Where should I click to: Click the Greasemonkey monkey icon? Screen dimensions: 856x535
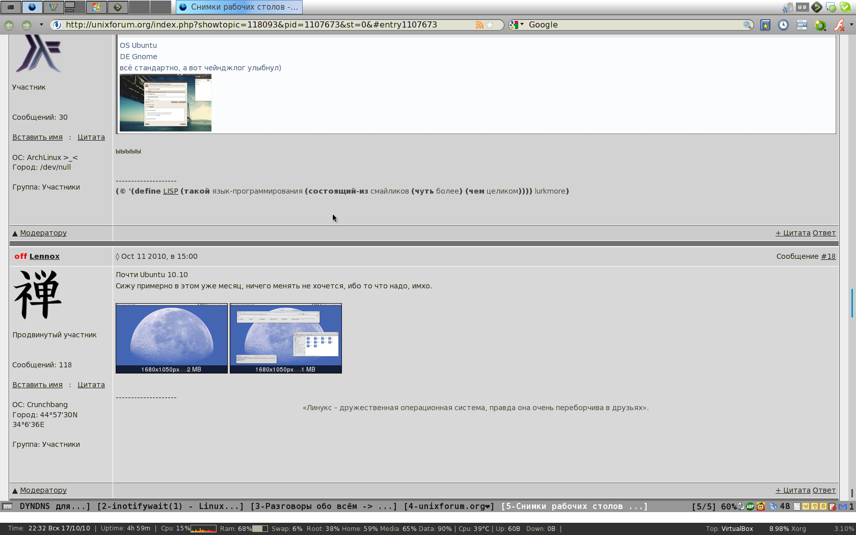(x=761, y=506)
